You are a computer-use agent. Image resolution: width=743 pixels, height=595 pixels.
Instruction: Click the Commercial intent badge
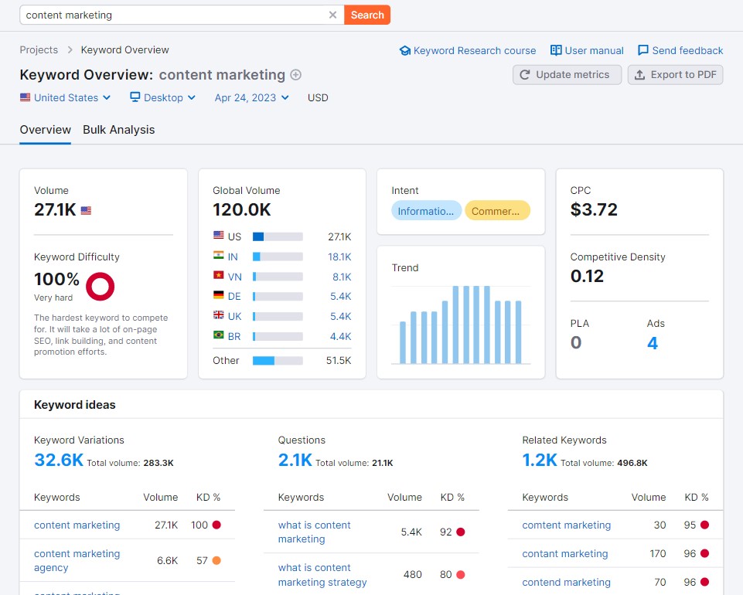point(497,211)
